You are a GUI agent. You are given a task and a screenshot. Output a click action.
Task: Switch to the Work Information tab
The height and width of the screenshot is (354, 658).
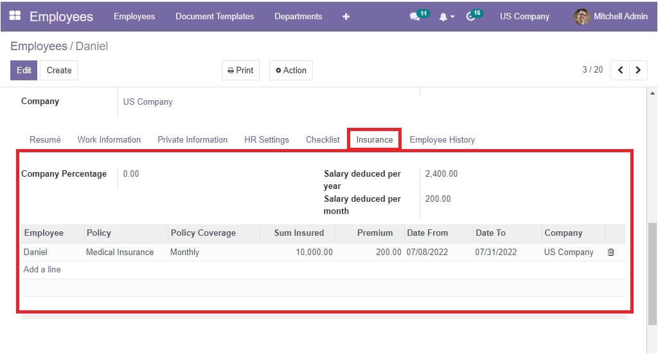coord(109,139)
